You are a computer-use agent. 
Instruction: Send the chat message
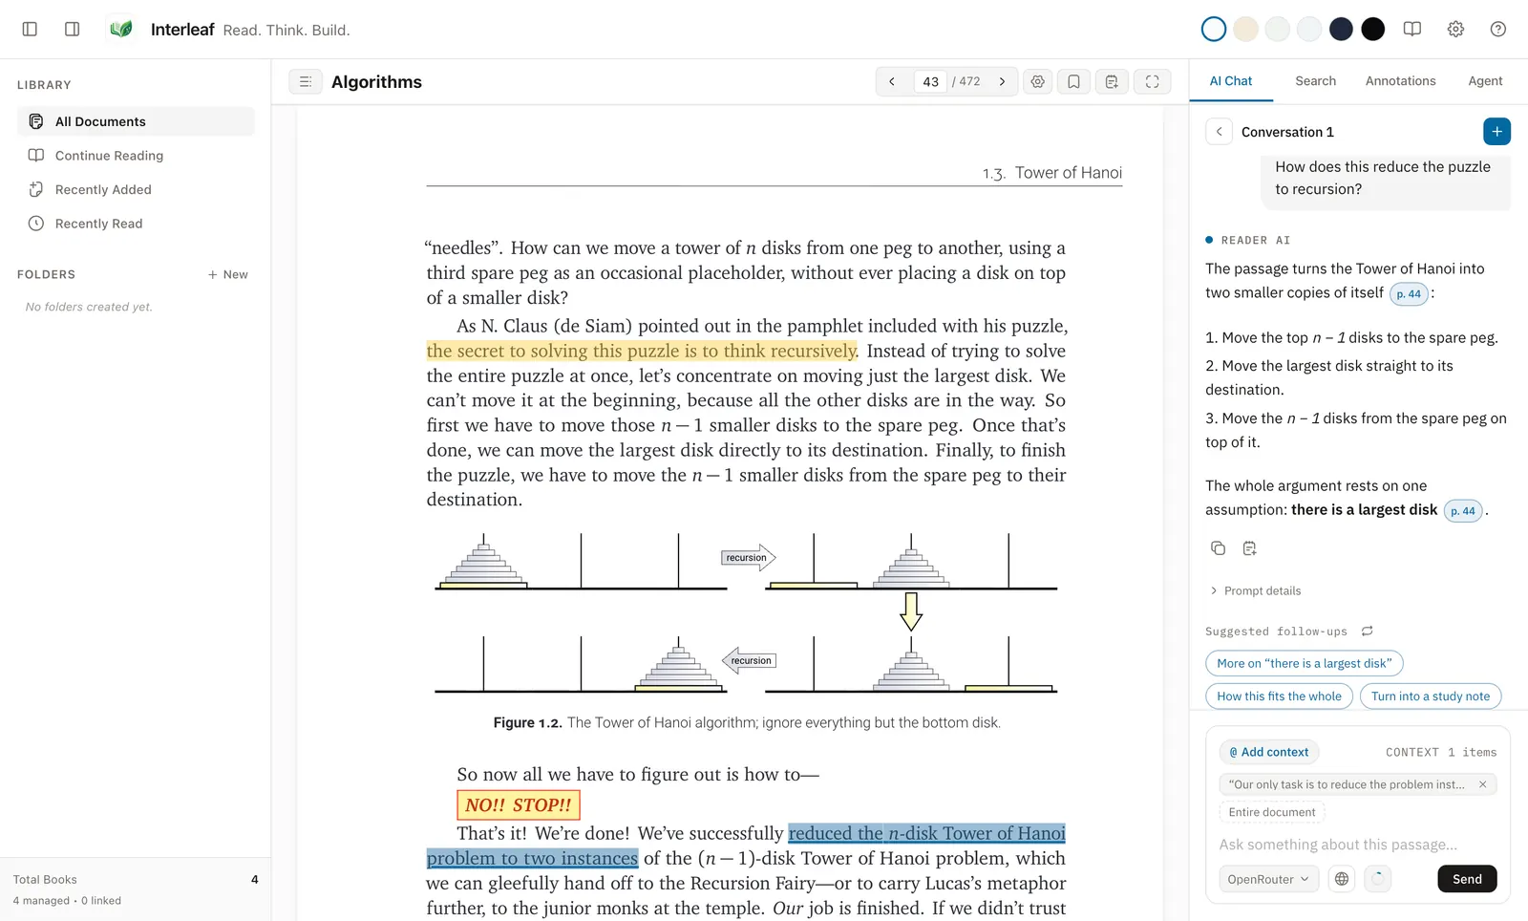(1467, 879)
